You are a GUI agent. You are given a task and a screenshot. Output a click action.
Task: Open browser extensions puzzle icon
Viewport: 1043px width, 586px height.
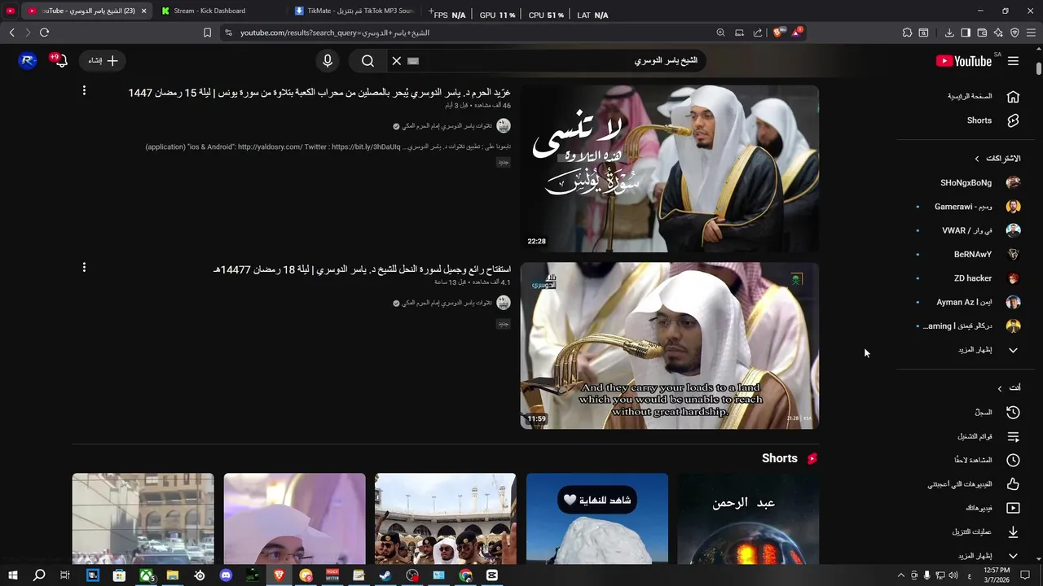click(x=907, y=33)
